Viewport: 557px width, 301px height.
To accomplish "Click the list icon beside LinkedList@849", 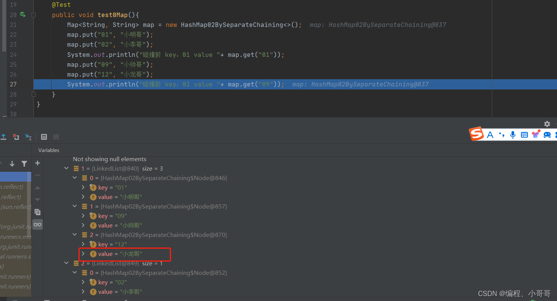I will (77, 263).
